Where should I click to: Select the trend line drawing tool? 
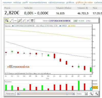11,21
